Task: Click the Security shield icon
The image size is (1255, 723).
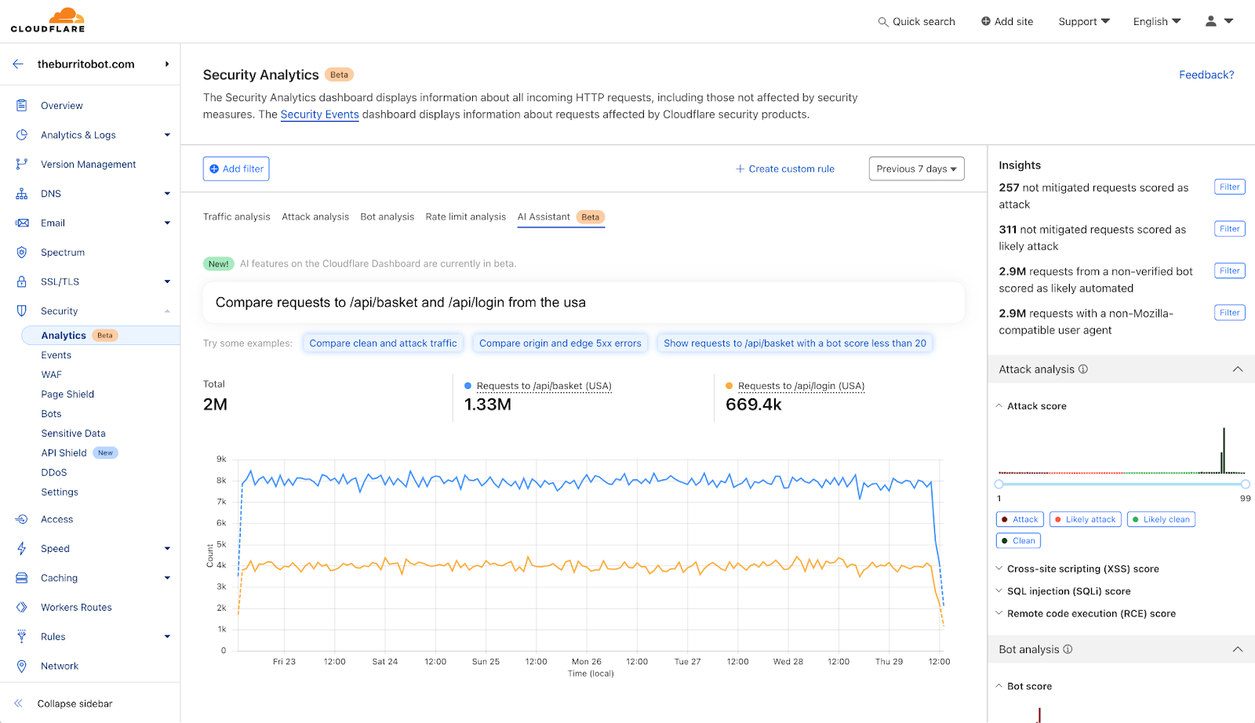Action: coord(22,311)
